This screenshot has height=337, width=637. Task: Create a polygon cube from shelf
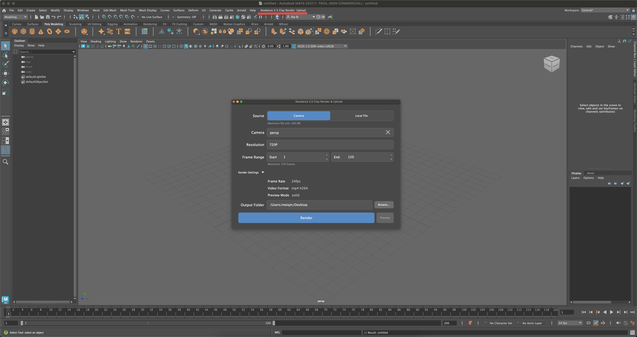[23, 31]
